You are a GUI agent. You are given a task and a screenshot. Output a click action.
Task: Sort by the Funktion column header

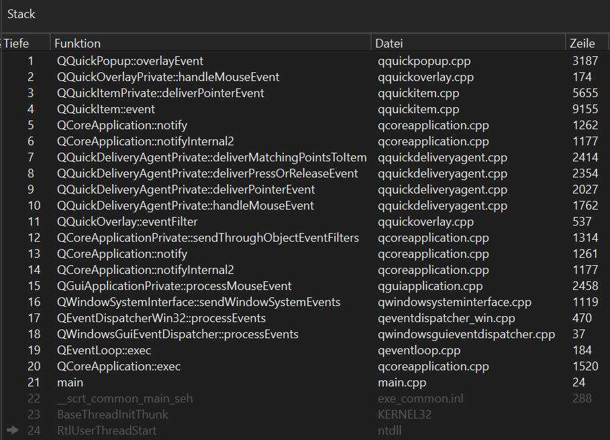point(211,43)
